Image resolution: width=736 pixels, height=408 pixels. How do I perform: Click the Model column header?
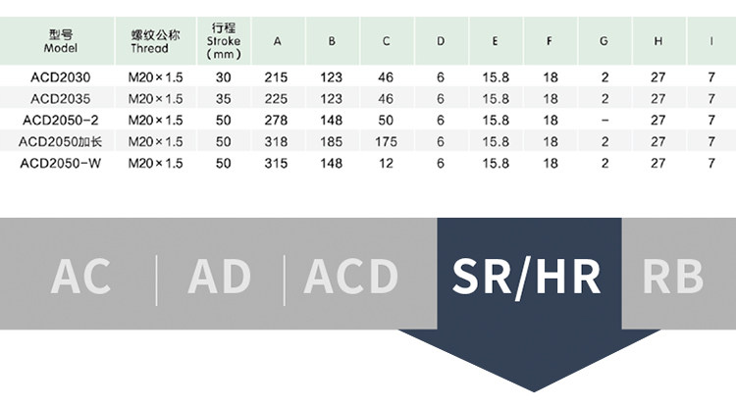pyautogui.click(x=60, y=40)
